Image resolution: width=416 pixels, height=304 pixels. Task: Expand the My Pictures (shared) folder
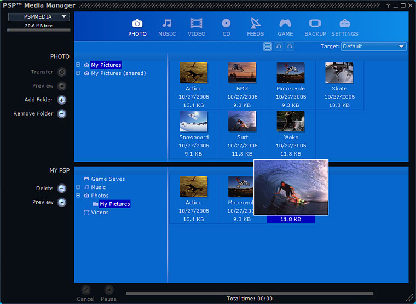point(78,73)
